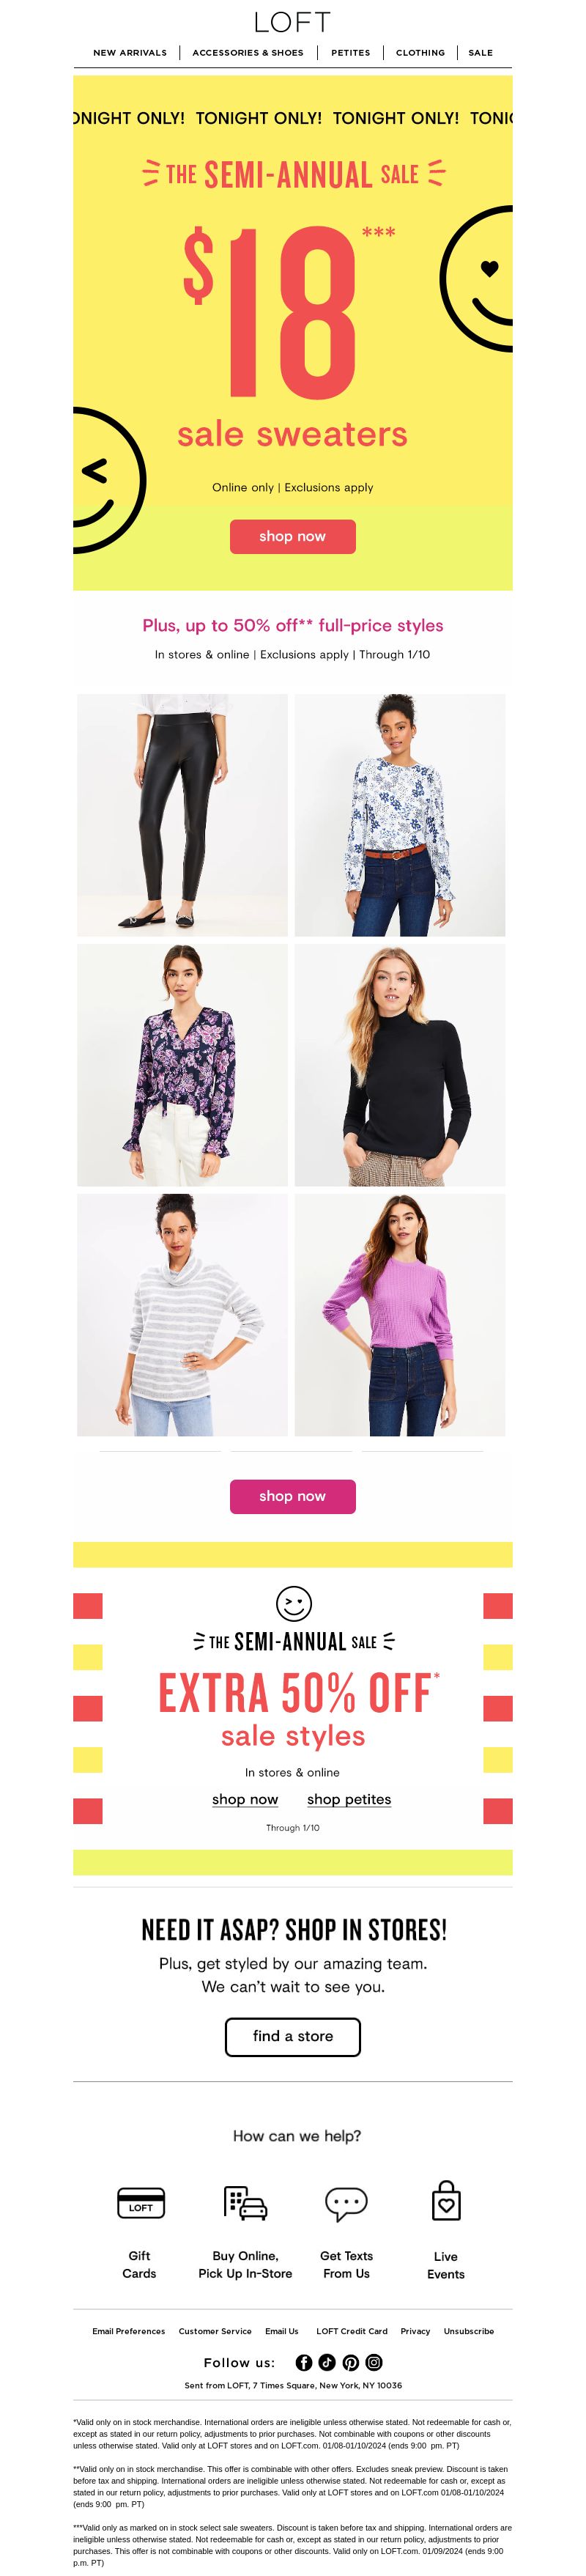Open the Pinterest icon
Image resolution: width=586 pixels, height=2576 pixels.
coord(351,2362)
